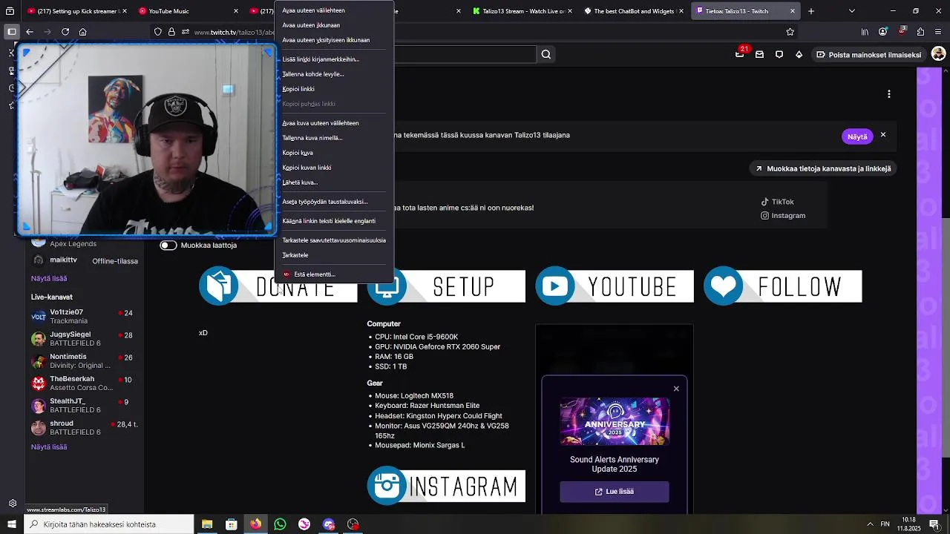
Task: Open sidebar settings gear icon
Action: 13,504
